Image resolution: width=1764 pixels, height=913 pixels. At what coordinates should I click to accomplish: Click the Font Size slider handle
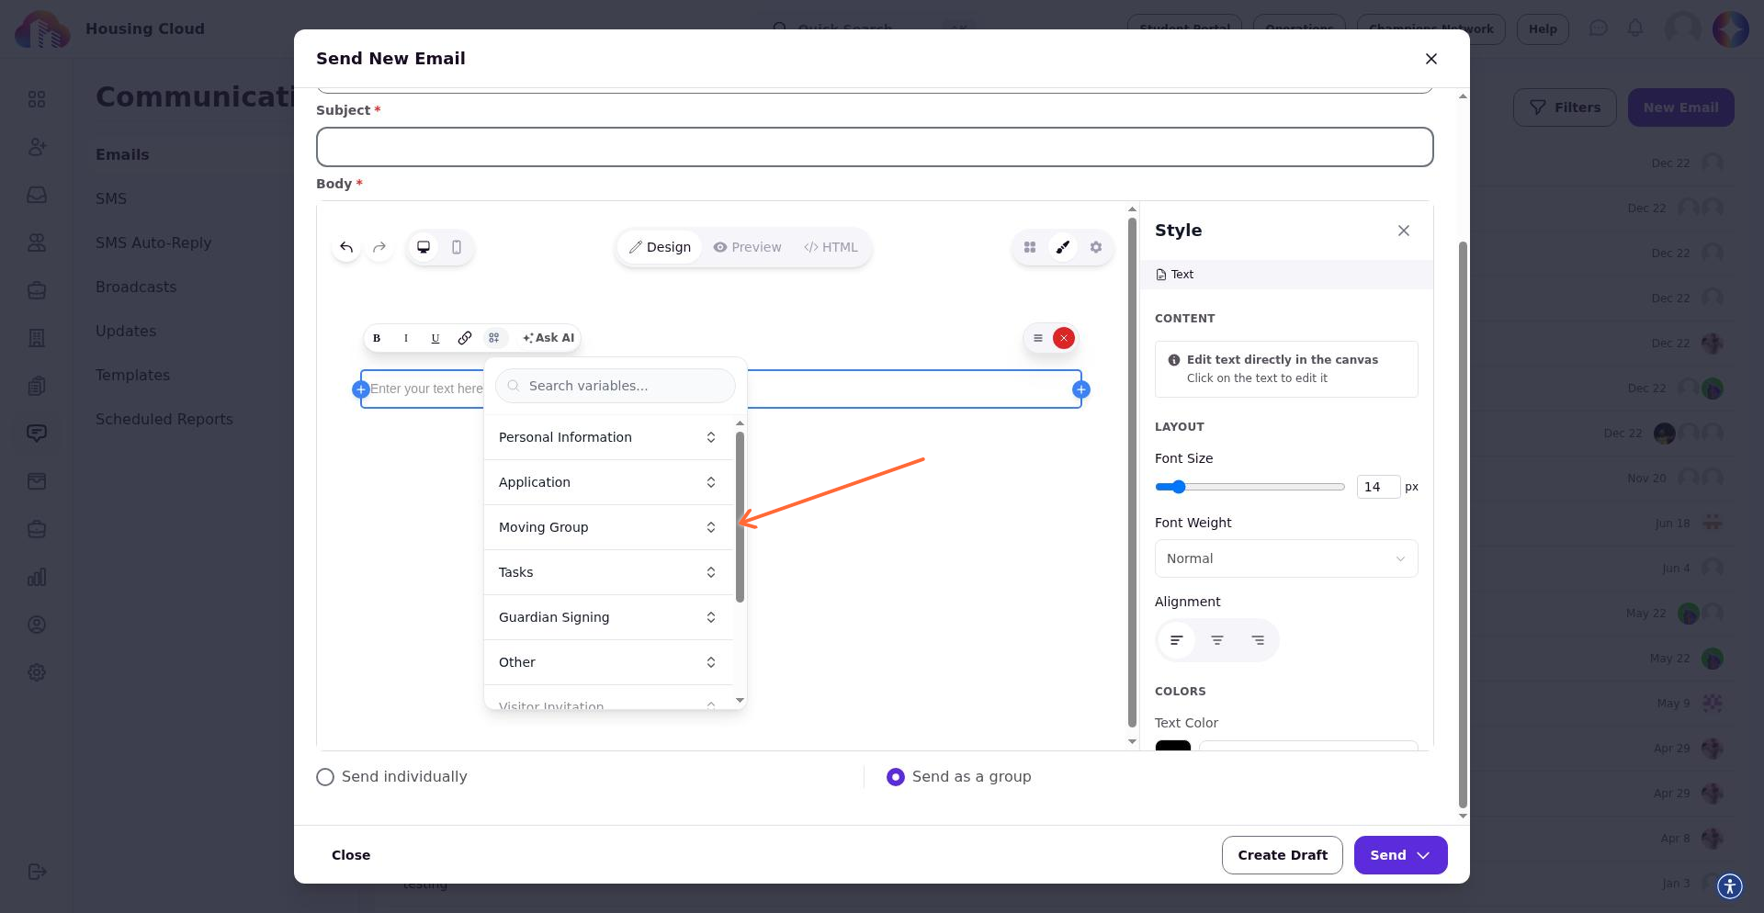[1179, 487]
